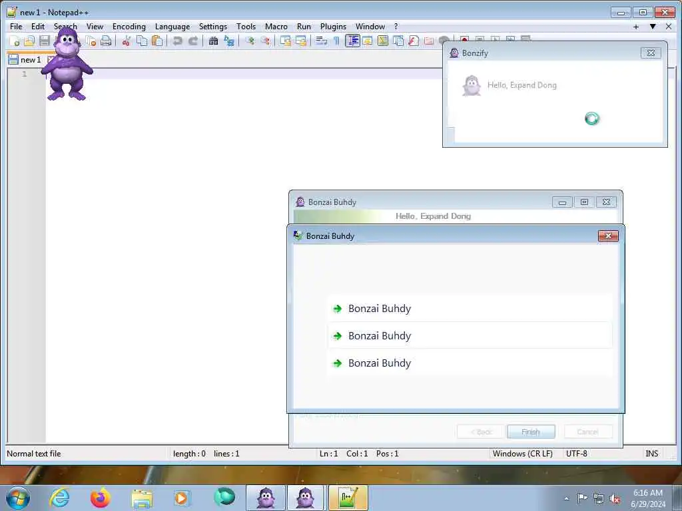This screenshot has width=682, height=511.
Task: Expand the hidden tray icons arrow
Action: click(x=566, y=498)
